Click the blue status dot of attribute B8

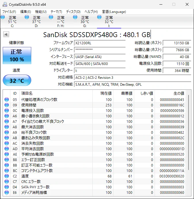(7, 160)
